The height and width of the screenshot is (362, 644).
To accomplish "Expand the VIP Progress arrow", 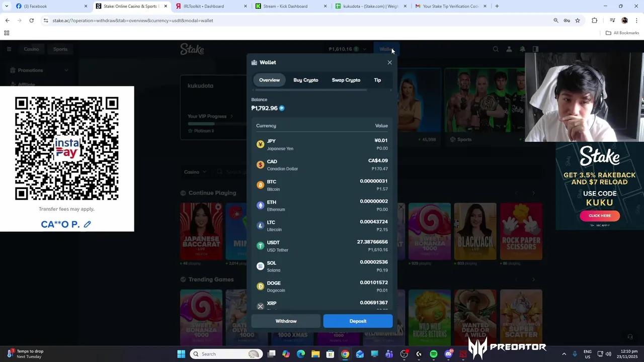I will [x=231, y=116].
